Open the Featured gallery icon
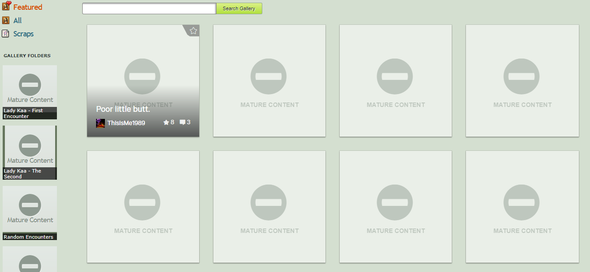590x272 pixels. pyautogui.click(x=6, y=6)
